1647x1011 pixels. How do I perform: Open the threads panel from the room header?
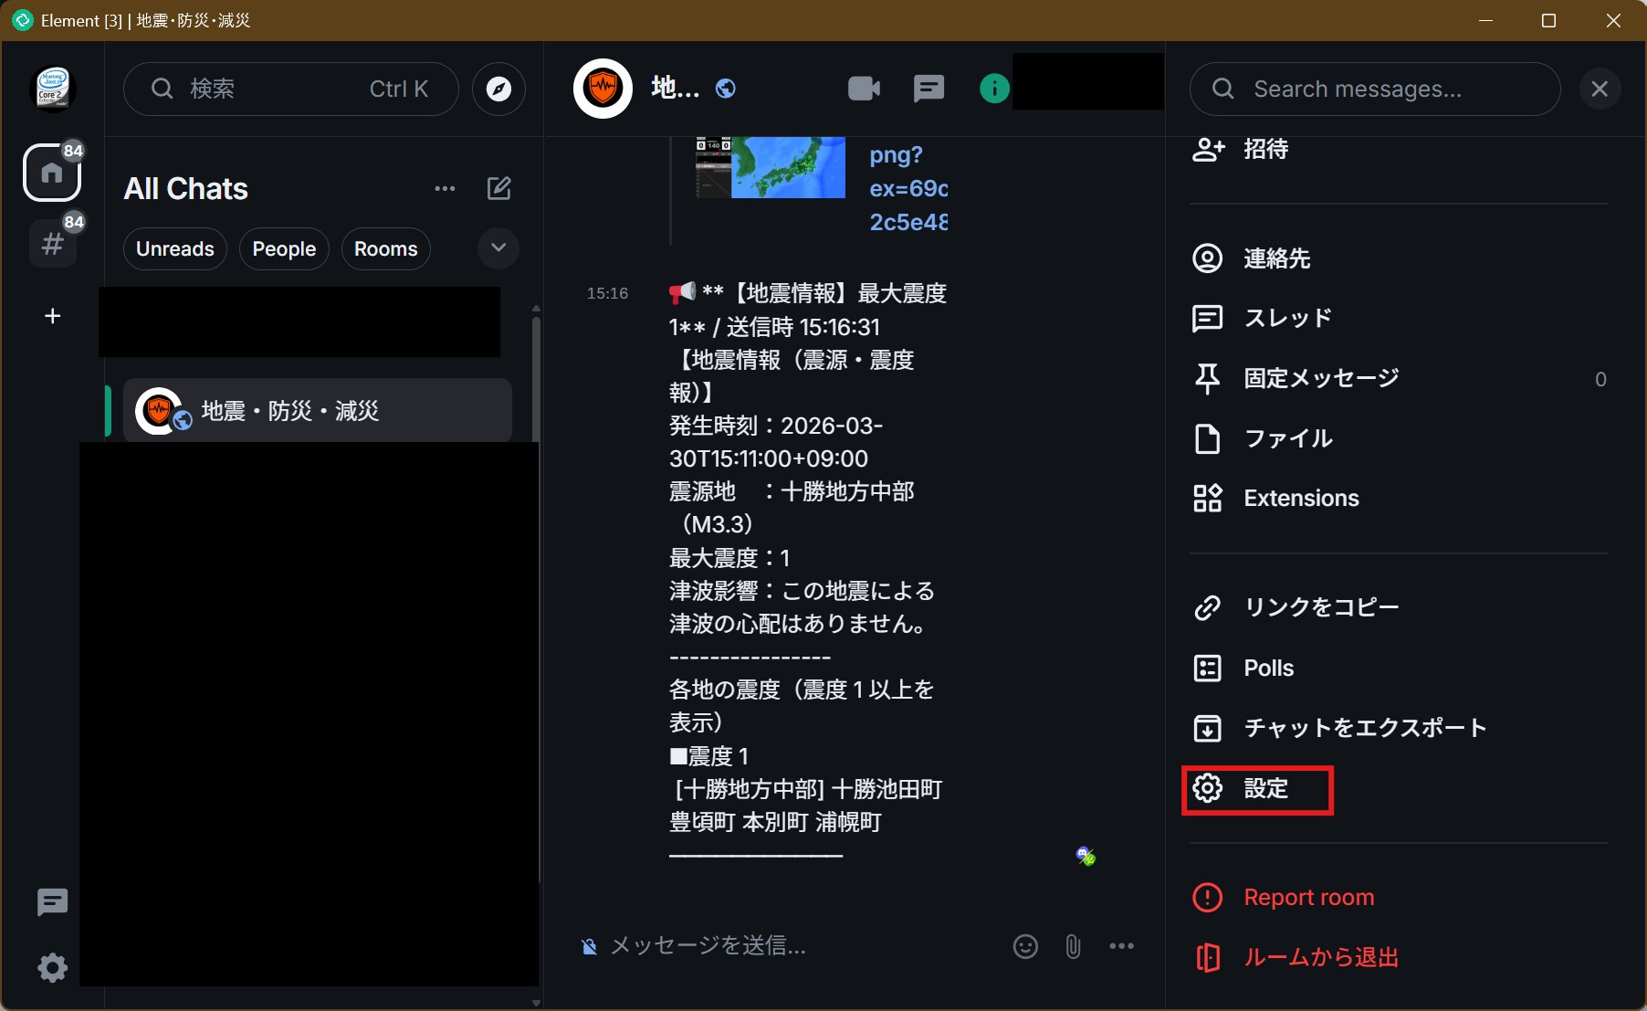928,89
